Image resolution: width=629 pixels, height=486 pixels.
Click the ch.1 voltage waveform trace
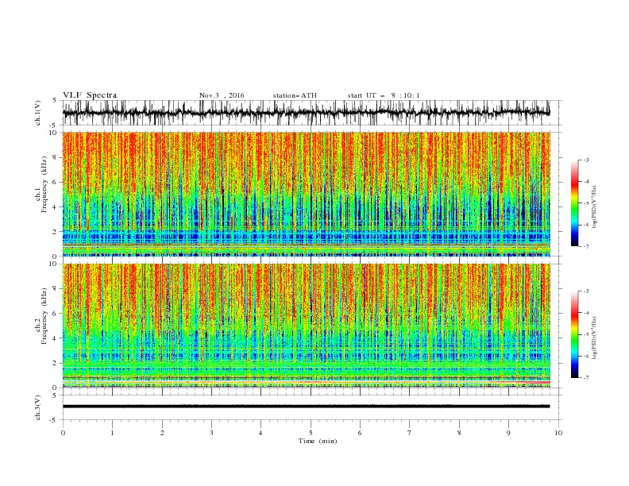pyautogui.click(x=306, y=113)
